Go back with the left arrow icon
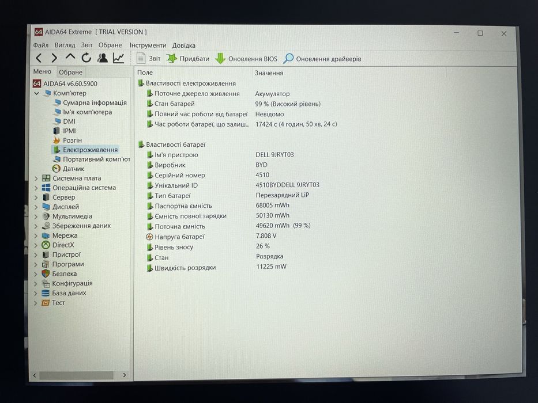This screenshot has width=538, height=403. click(39, 58)
